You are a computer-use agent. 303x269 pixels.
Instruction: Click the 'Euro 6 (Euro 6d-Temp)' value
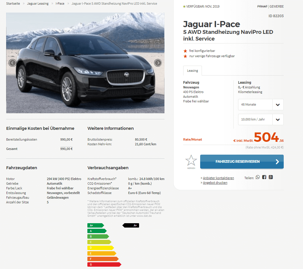click(144, 193)
